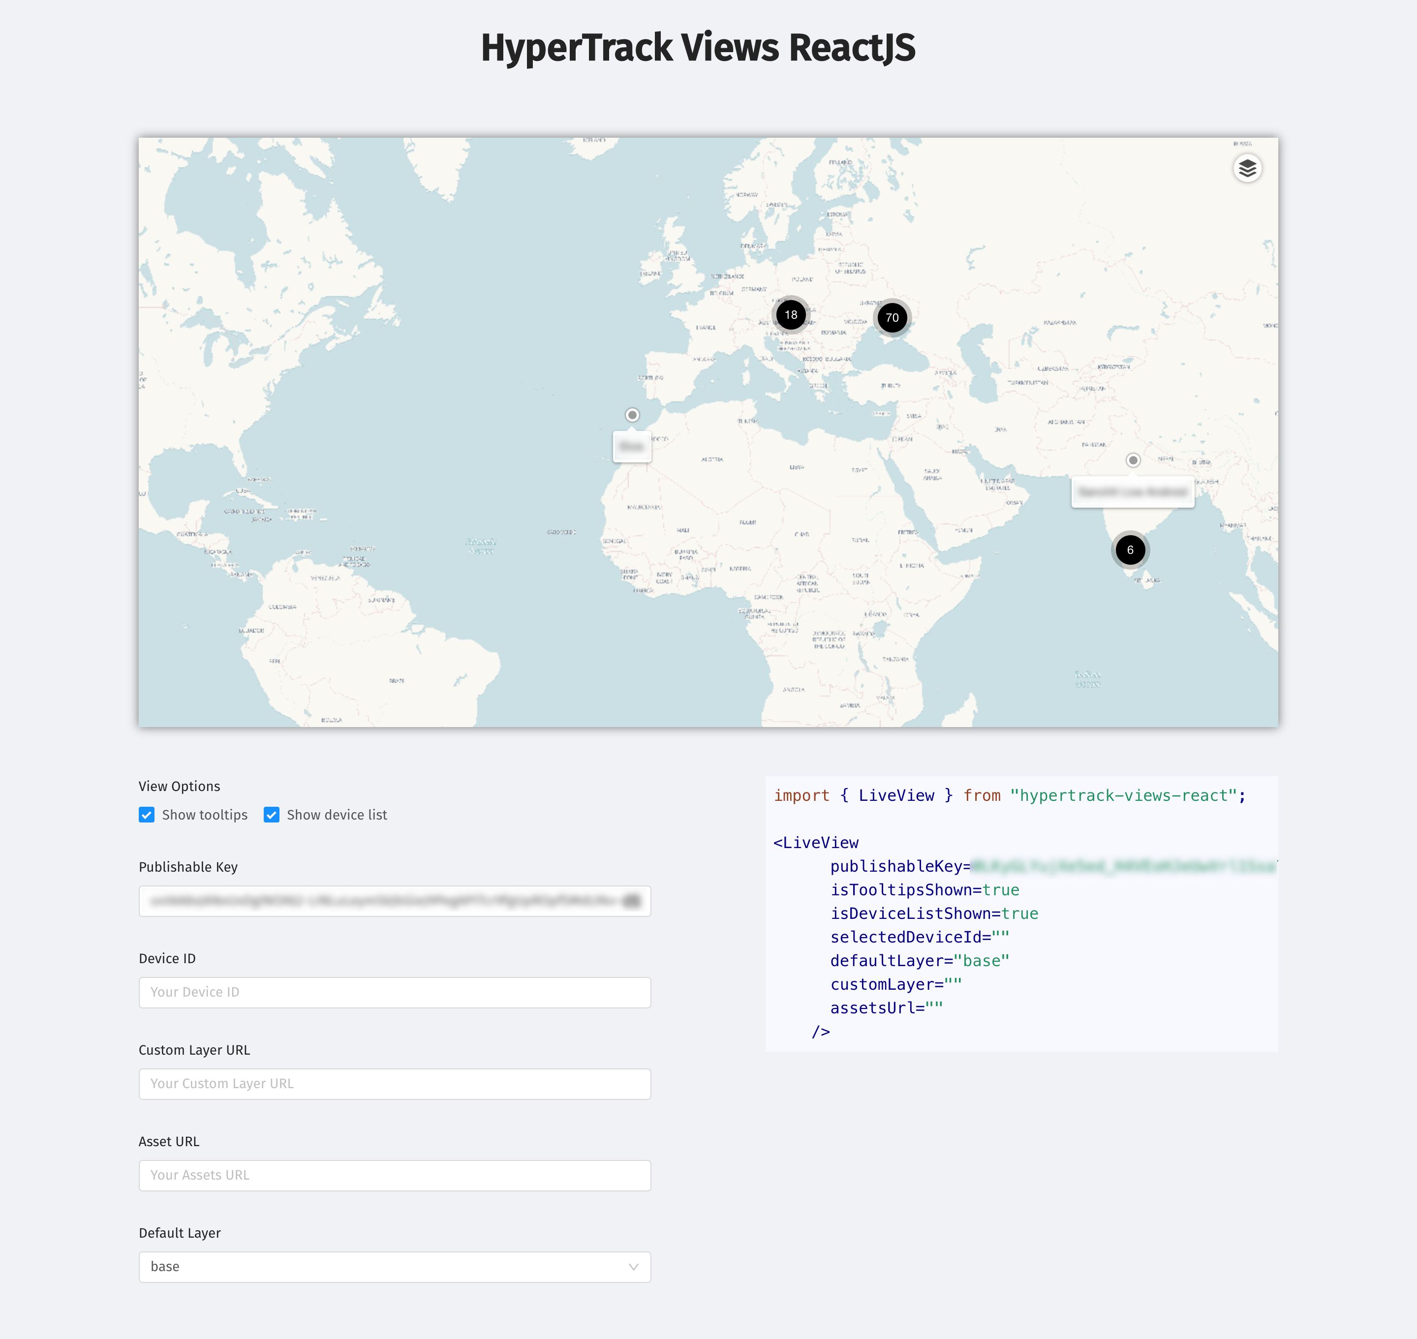
Task: Open the 'base' Default Layer select box
Action: [x=385, y=1267]
